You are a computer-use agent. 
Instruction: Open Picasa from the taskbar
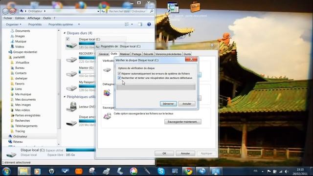pyautogui.click(x=134, y=171)
